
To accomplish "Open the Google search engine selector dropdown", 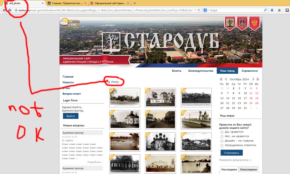I will click(x=206, y=10).
